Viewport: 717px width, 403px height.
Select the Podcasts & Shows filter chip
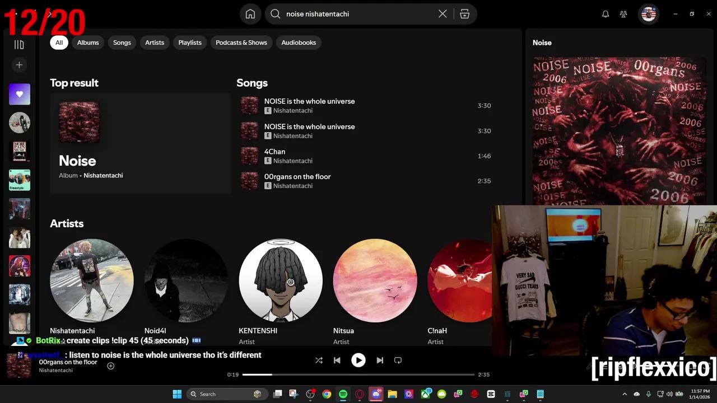click(241, 43)
